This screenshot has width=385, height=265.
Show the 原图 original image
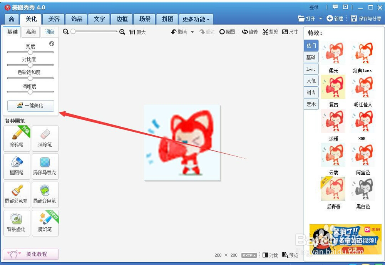pyautogui.click(x=227, y=32)
